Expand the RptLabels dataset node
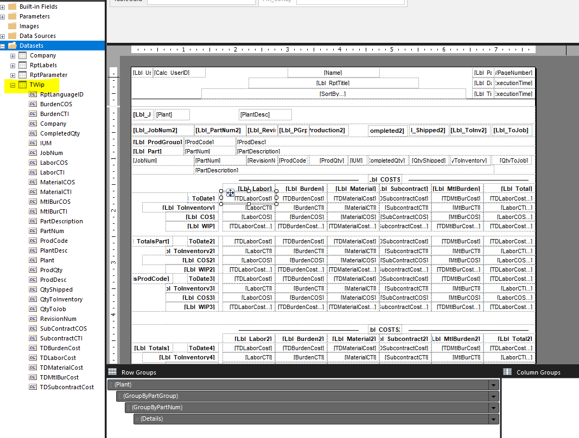This screenshot has height=438, width=579. (x=12, y=66)
